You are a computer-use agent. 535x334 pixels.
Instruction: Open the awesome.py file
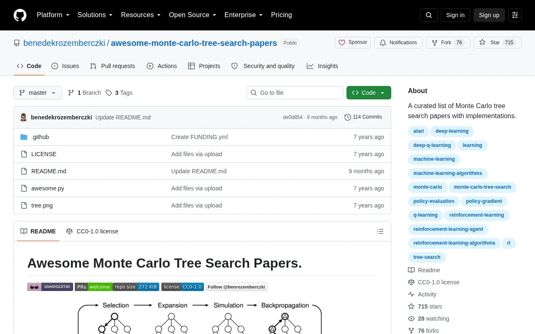(x=48, y=188)
